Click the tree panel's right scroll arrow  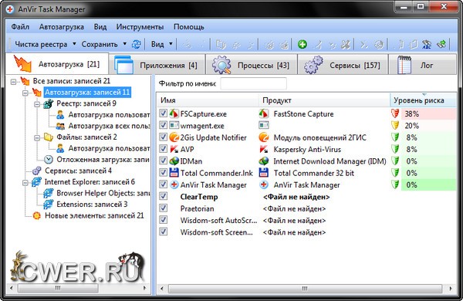coord(145,288)
